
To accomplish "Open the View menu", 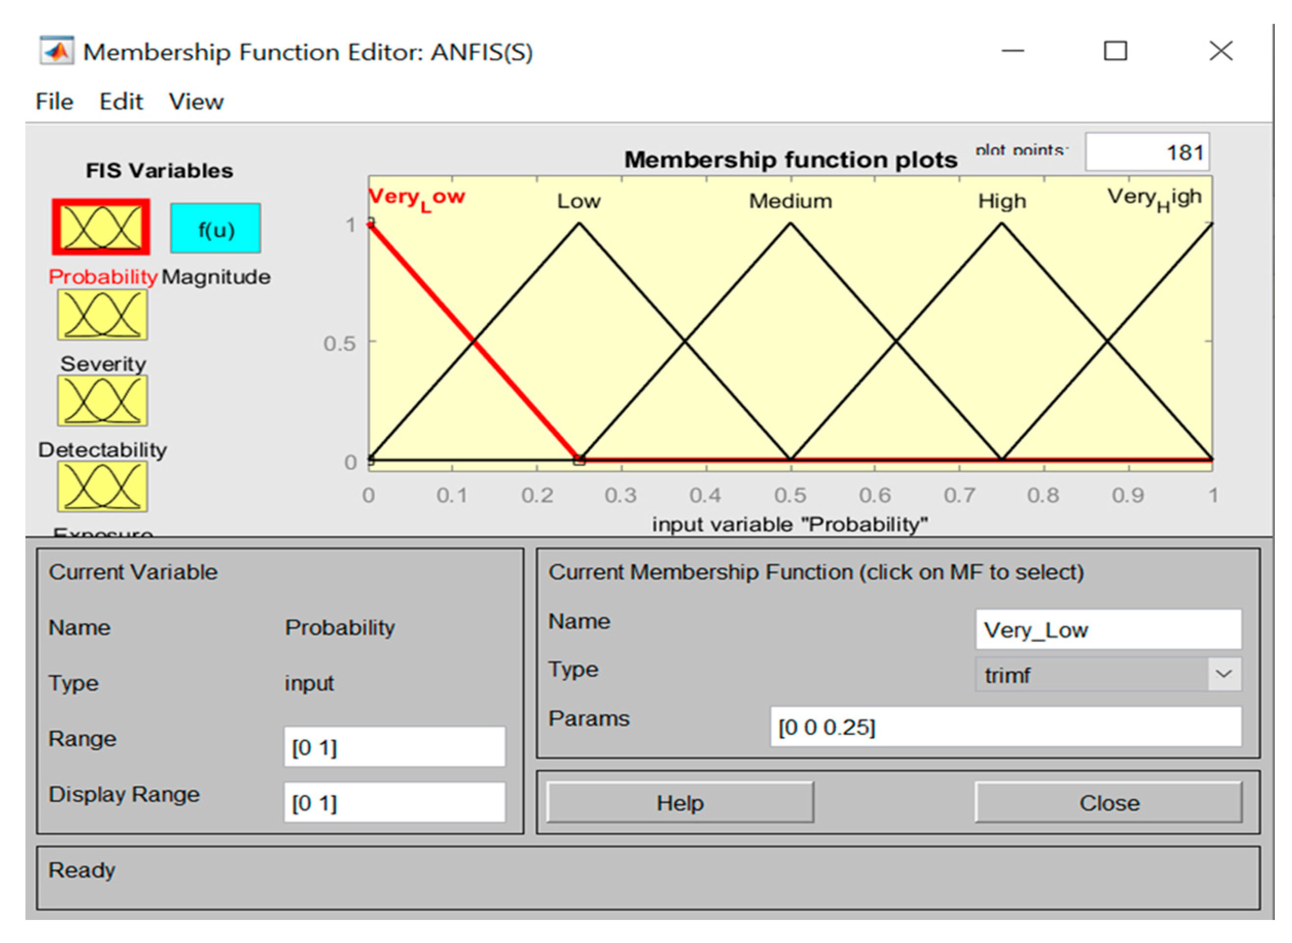I will pos(196,102).
